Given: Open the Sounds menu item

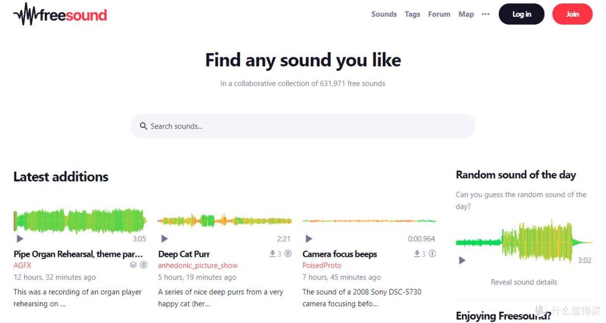Looking at the screenshot, I should 384,14.
